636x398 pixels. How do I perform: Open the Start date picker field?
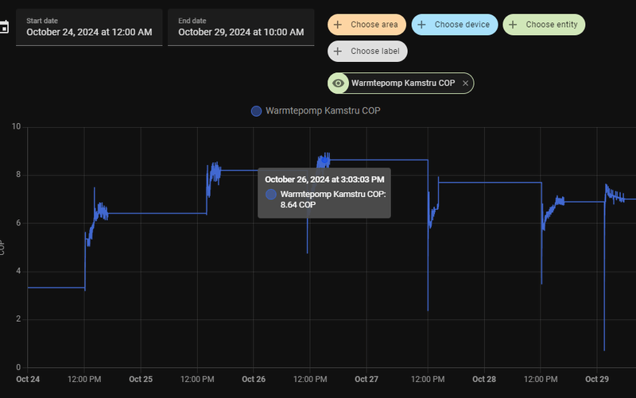[x=88, y=27]
